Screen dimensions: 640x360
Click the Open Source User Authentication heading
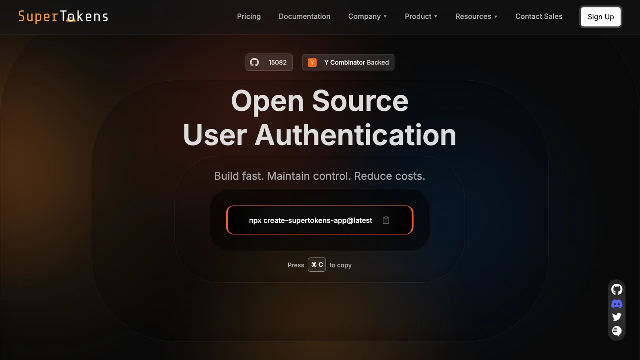[320, 118]
